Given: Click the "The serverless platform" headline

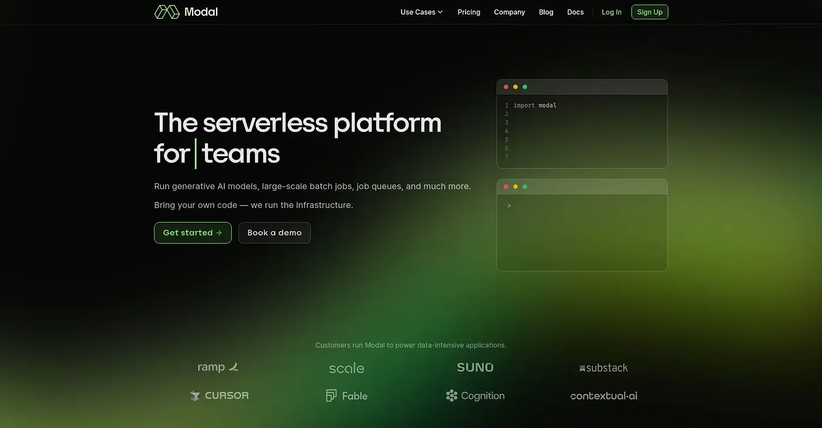Looking at the screenshot, I should click(x=298, y=123).
